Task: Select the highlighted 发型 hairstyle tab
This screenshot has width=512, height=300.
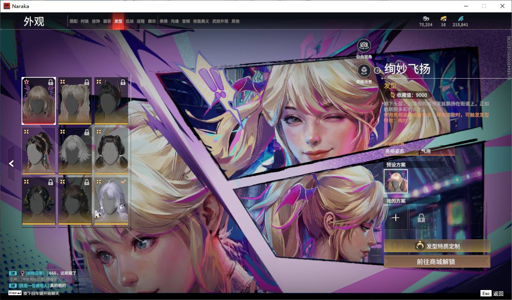Action: (118, 21)
